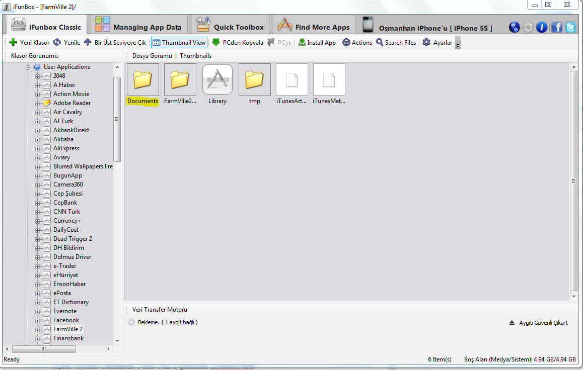Switch to iFunbox Classic tab
The image size is (583, 370).
(x=46, y=26)
